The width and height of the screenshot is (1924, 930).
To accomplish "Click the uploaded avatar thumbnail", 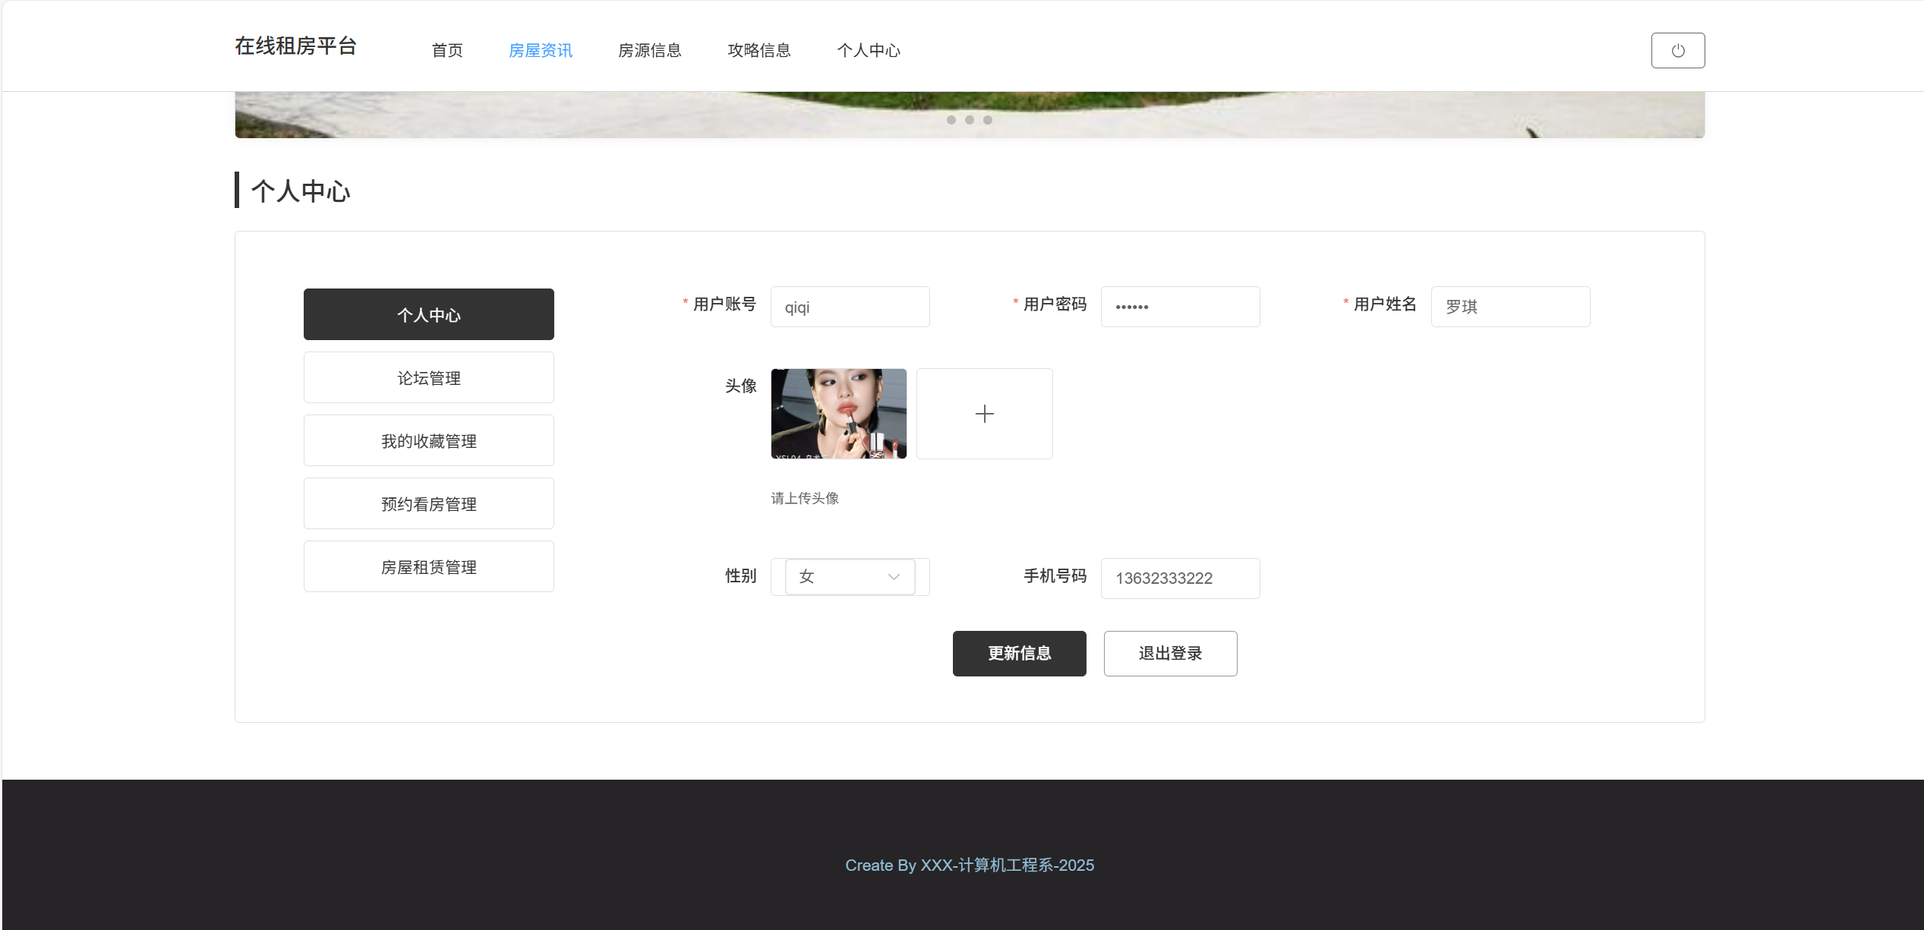I will point(838,414).
